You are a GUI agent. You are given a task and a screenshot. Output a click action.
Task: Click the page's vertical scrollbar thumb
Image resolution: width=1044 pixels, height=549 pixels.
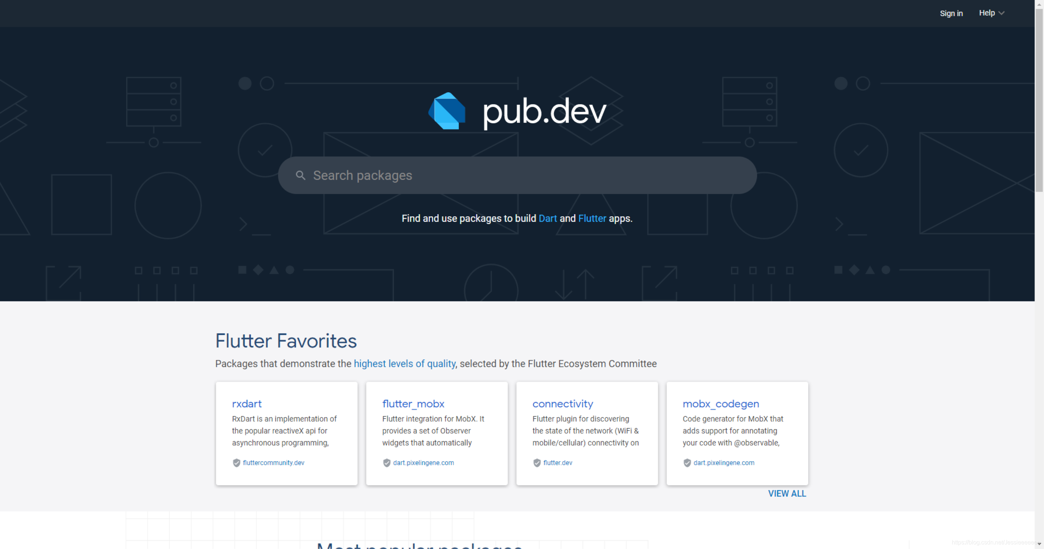pos(1039,99)
